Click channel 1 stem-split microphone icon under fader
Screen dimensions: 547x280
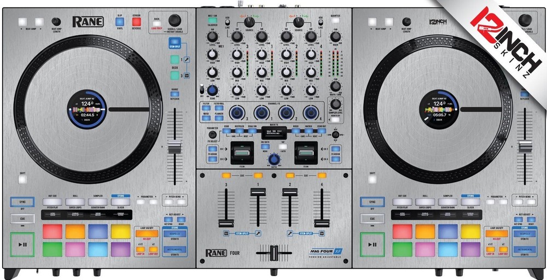(258, 234)
